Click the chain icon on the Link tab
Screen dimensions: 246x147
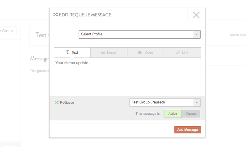point(178,52)
